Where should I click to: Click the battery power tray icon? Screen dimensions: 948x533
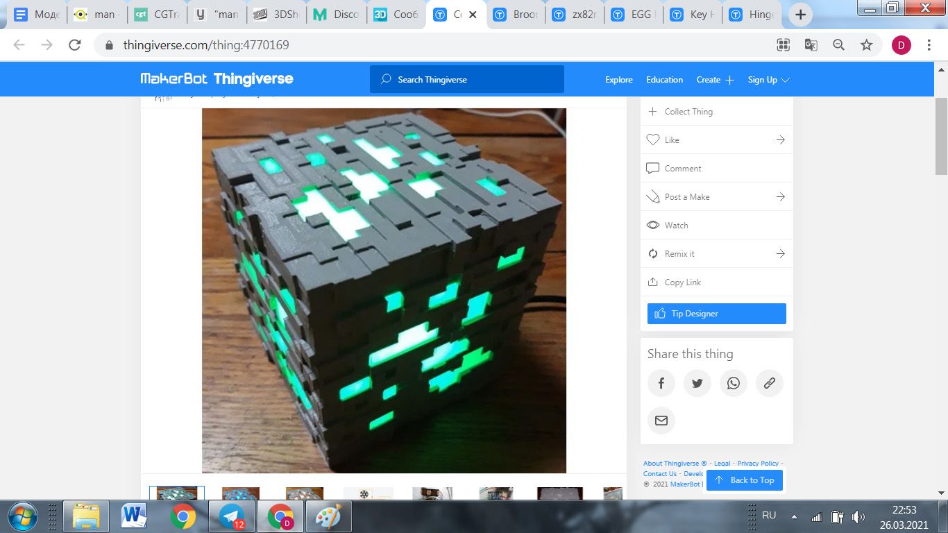pyautogui.click(x=838, y=516)
